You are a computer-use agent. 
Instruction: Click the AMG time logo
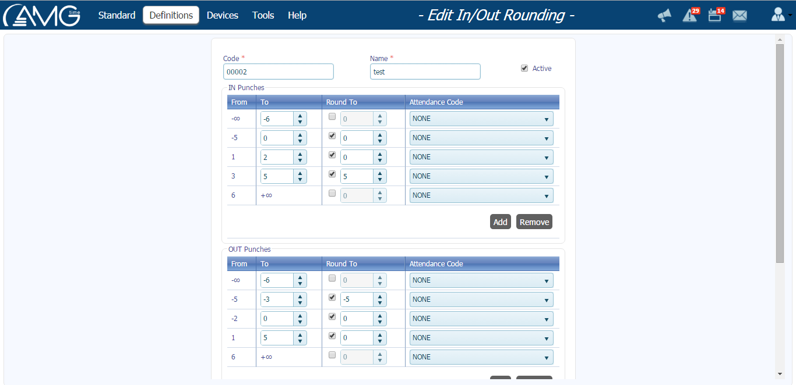(x=42, y=15)
